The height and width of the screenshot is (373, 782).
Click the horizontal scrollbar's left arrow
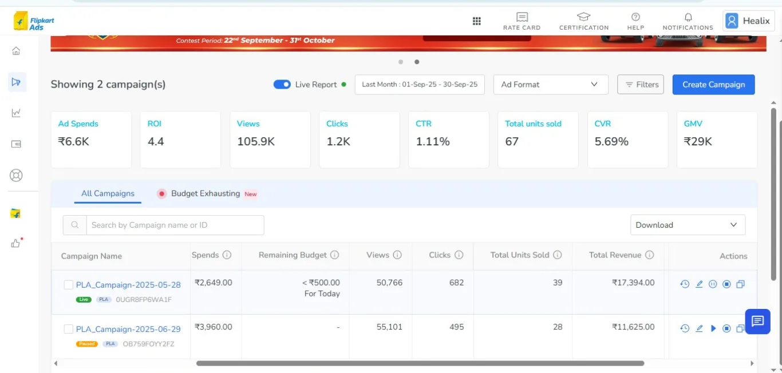coord(56,363)
